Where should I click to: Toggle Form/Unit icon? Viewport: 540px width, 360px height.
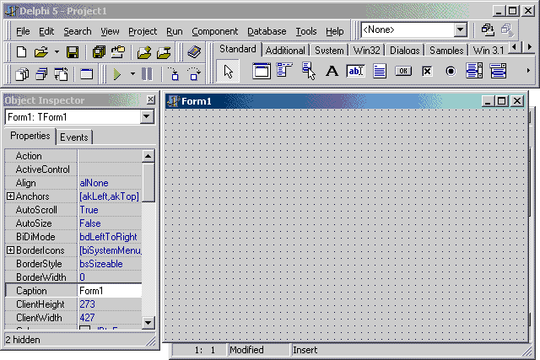pos(61,74)
